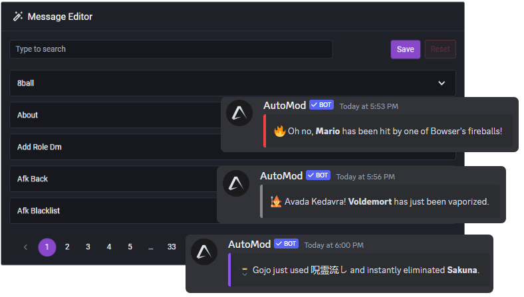
Task: Click the fire emoji in the Mario message
Action: click(280, 132)
